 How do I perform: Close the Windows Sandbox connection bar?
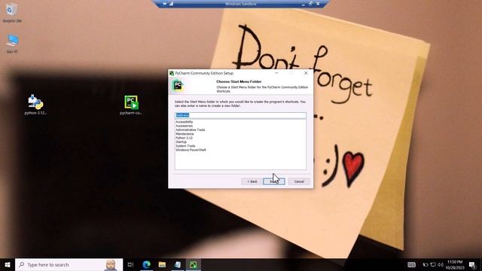[318, 4]
